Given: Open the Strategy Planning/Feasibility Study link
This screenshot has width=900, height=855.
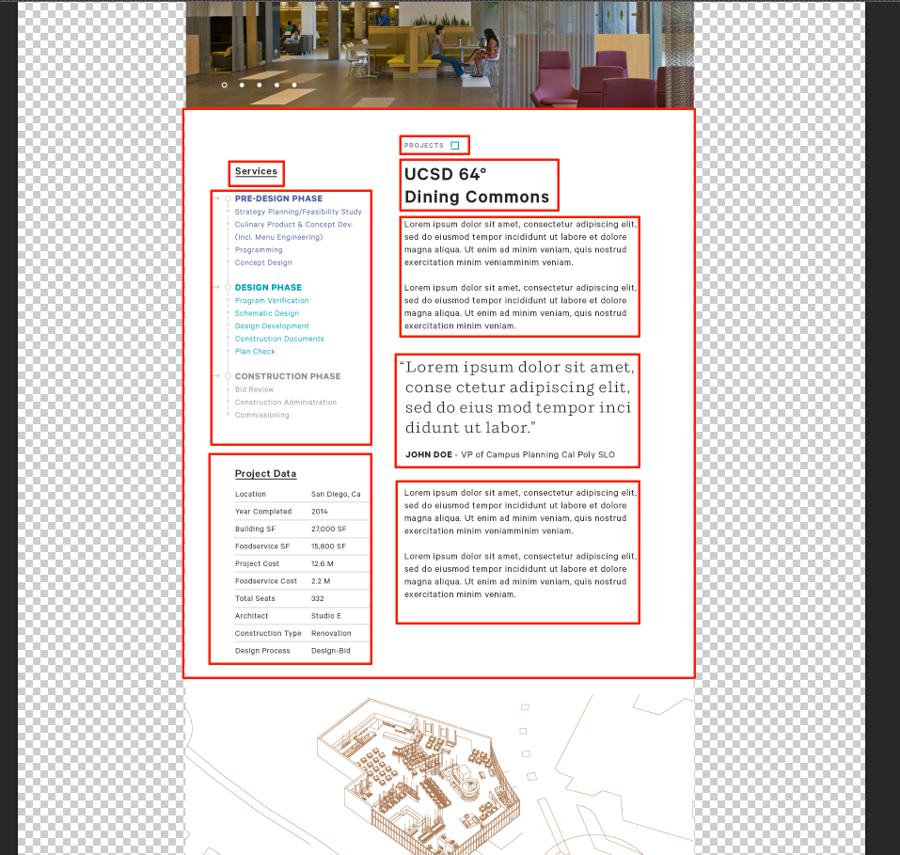Looking at the screenshot, I should click(x=298, y=212).
